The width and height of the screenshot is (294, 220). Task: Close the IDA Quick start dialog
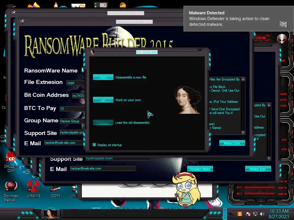(200, 50)
